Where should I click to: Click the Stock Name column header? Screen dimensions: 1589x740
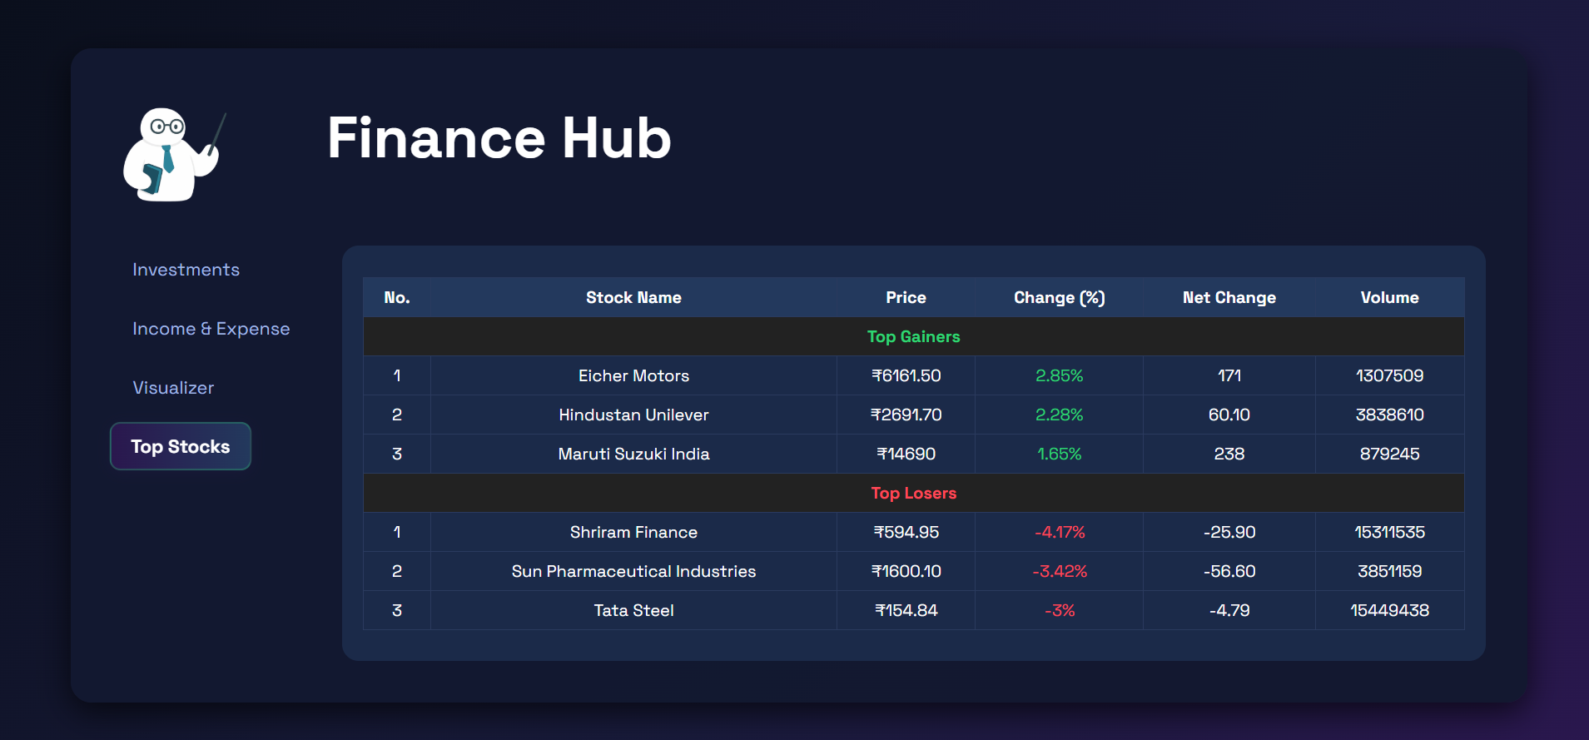(633, 297)
